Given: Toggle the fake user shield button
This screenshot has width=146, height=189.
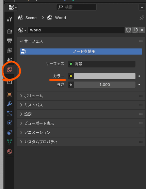Looking at the screenshot, I should click(128, 30).
